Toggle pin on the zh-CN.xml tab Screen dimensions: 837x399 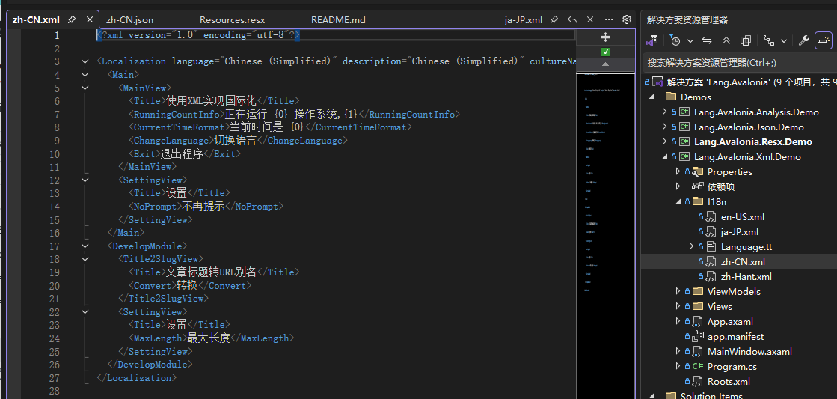pos(72,19)
